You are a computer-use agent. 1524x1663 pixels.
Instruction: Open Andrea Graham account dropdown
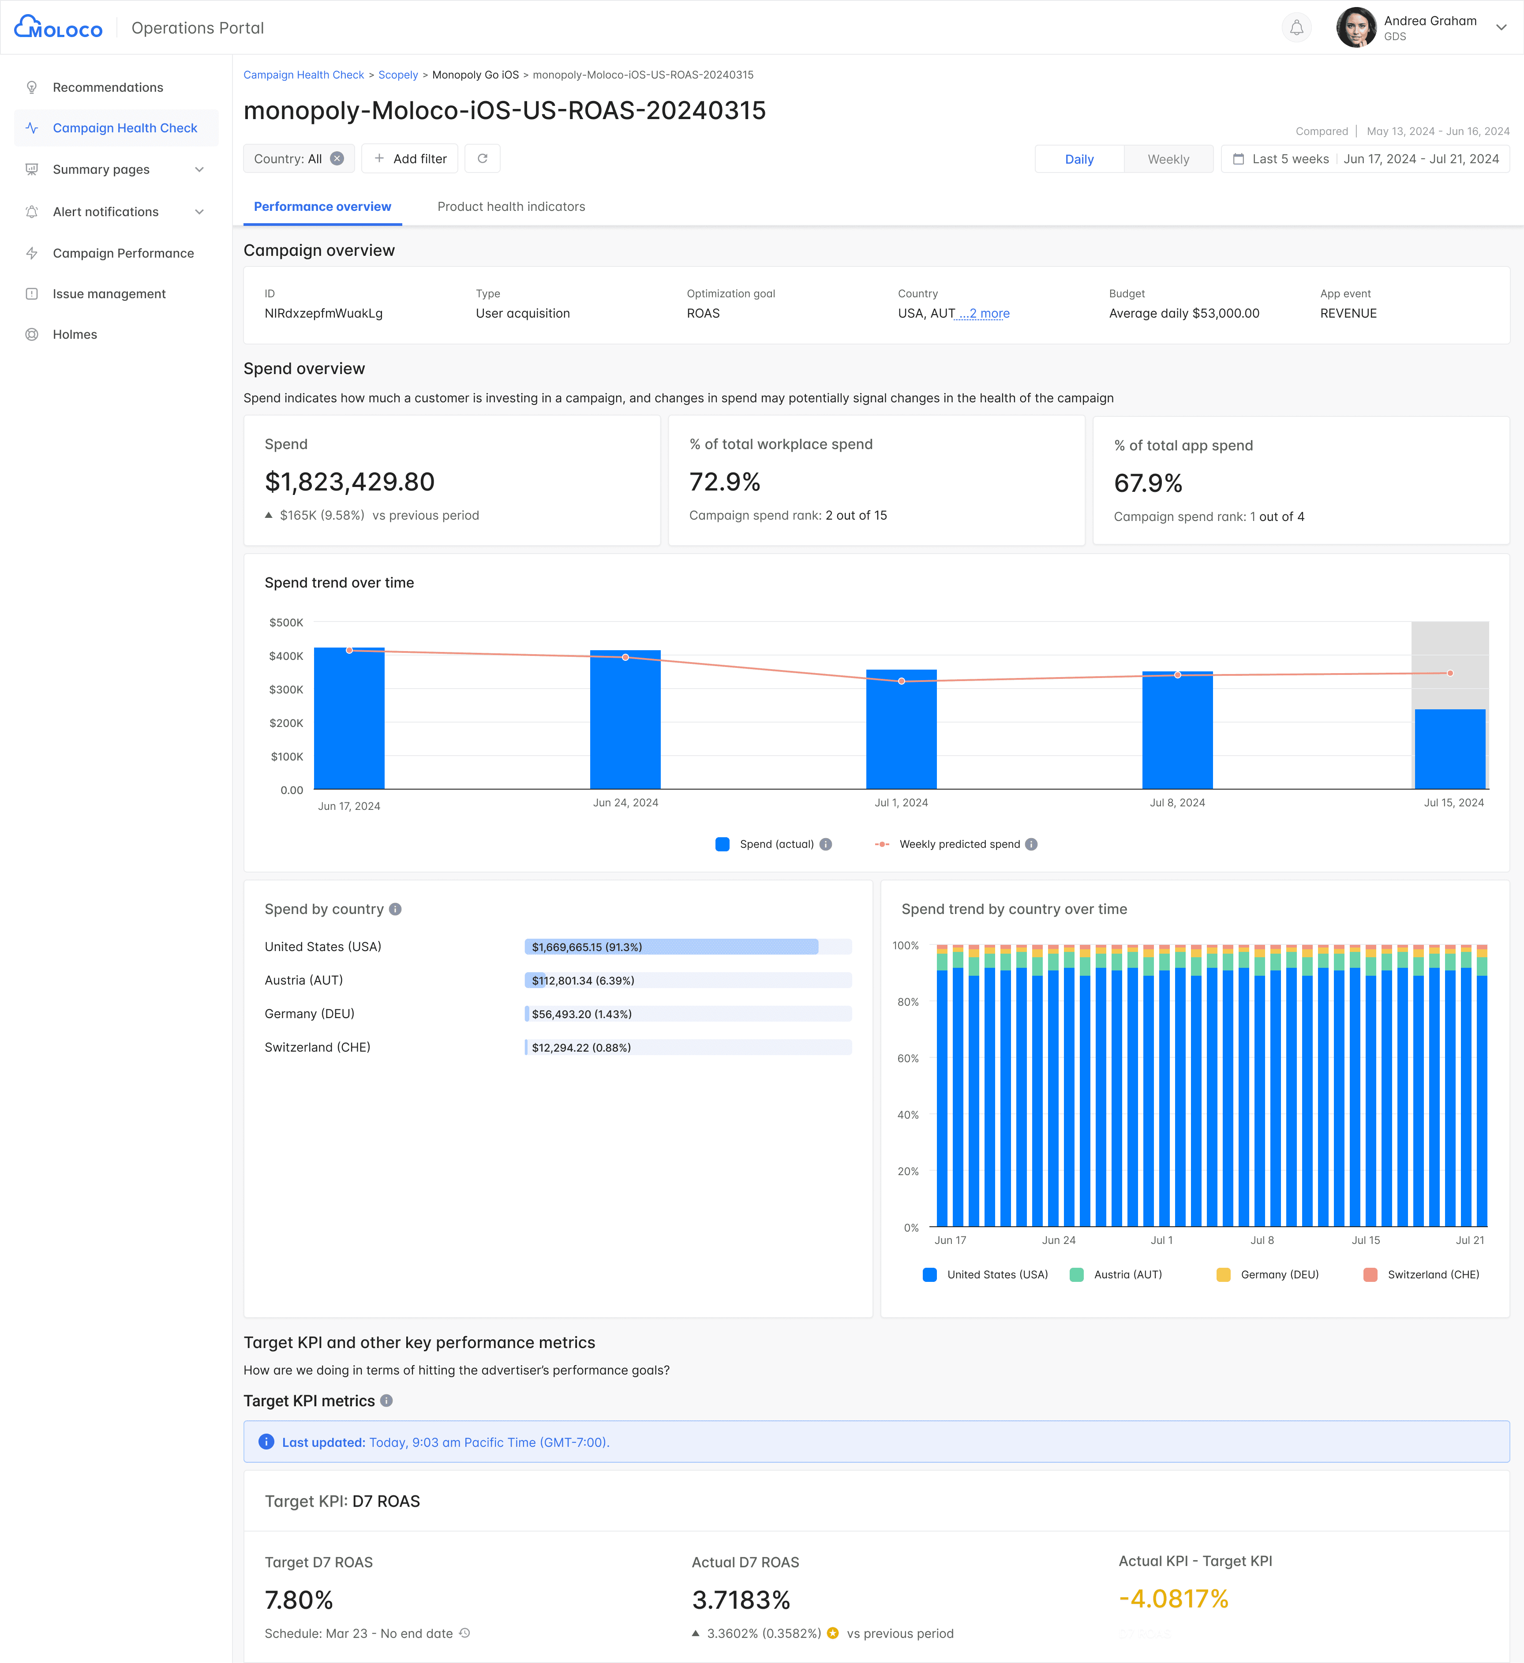click(1501, 27)
